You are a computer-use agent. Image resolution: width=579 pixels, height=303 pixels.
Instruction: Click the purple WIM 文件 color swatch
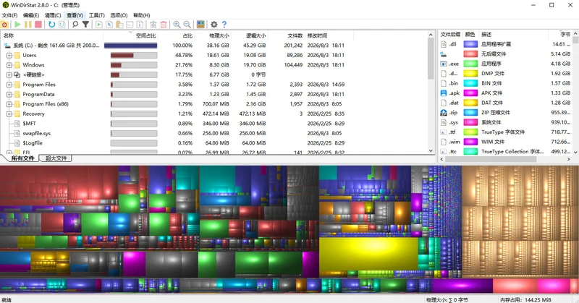pos(470,142)
